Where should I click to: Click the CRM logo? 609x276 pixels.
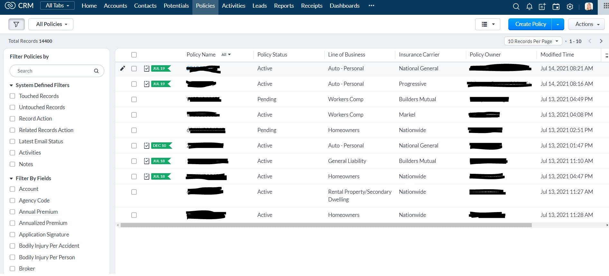click(x=19, y=6)
